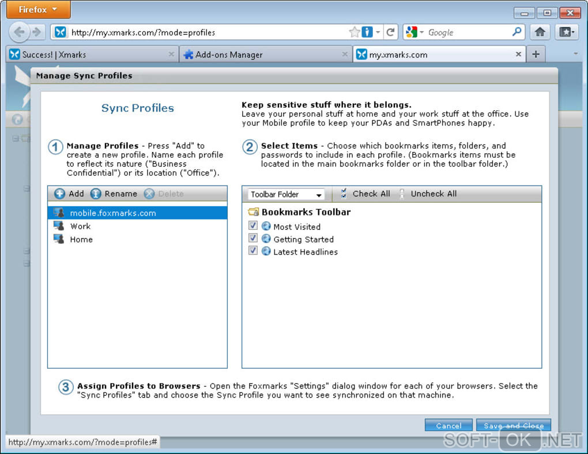Go to the Home page icon

pyautogui.click(x=540, y=32)
